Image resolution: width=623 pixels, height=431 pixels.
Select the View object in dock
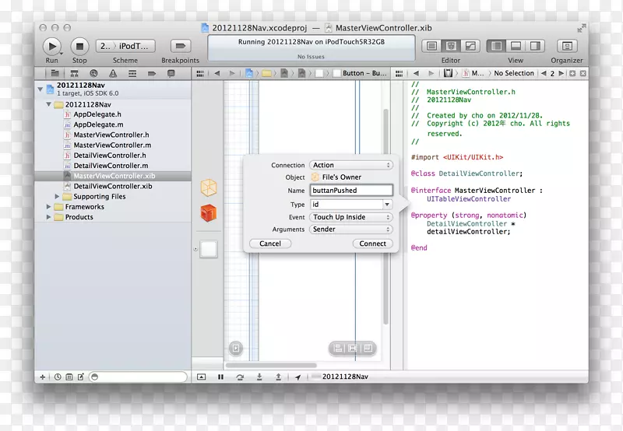click(209, 249)
